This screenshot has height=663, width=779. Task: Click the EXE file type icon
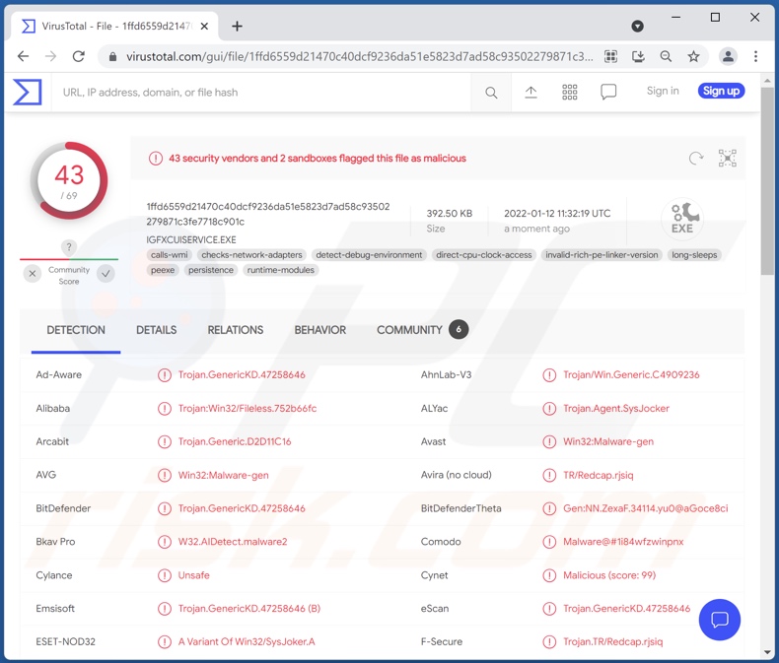pyautogui.click(x=682, y=219)
